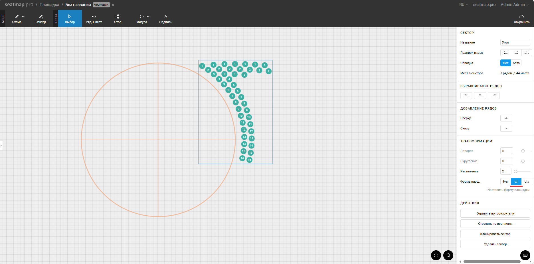The height and width of the screenshot is (264, 534).
Task: Select the highlighted venue shape option
Action: pos(516,181)
